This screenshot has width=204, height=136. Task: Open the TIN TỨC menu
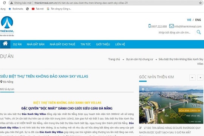coord(86,44)
